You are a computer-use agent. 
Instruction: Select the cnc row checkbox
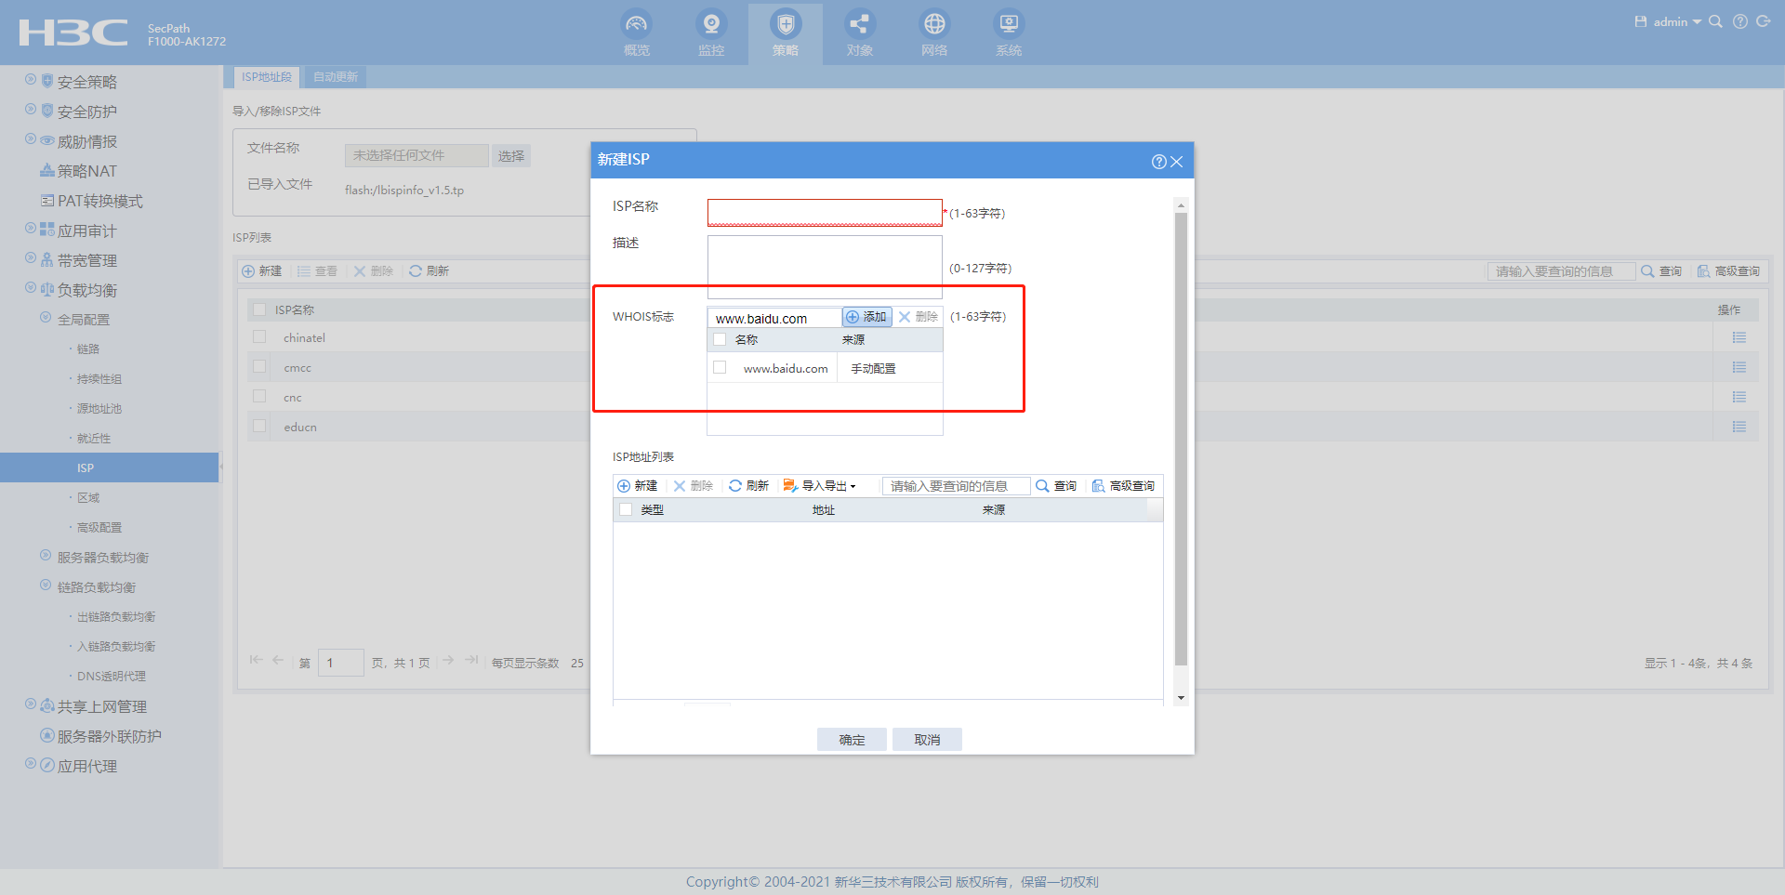pyautogui.click(x=259, y=397)
